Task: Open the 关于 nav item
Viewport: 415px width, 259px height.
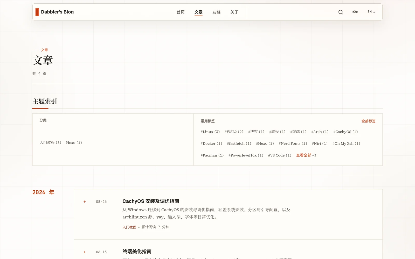Action: click(234, 12)
